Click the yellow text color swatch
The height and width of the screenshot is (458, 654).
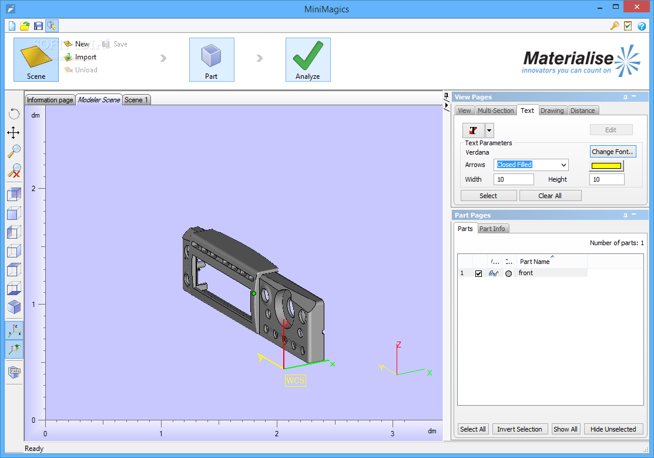point(606,166)
